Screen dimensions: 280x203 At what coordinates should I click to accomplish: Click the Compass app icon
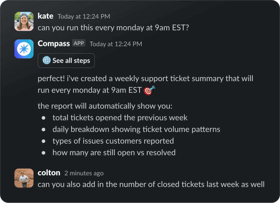click(x=24, y=49)
